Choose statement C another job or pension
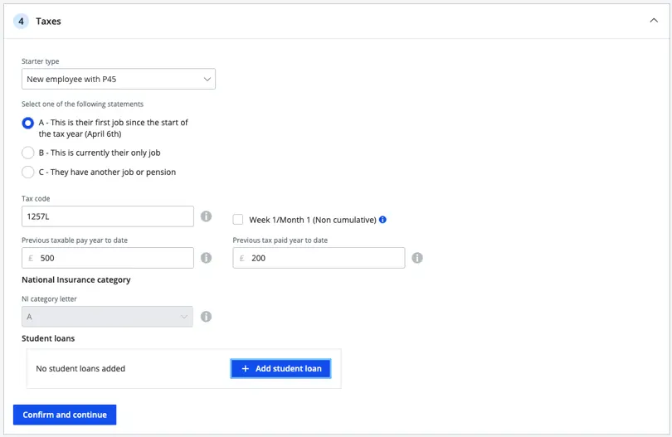672x437 pixels. pos(28,172)
